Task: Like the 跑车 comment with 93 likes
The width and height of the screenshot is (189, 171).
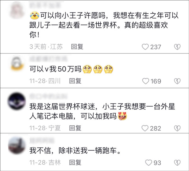Action: 148,163
